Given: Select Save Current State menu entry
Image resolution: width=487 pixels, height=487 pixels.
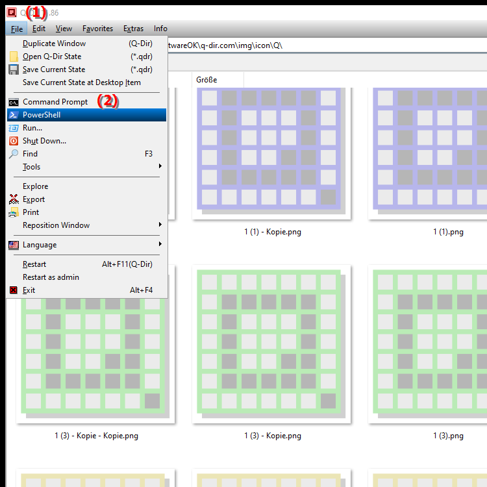Looking at the screenshot, I should pos(86,69).
